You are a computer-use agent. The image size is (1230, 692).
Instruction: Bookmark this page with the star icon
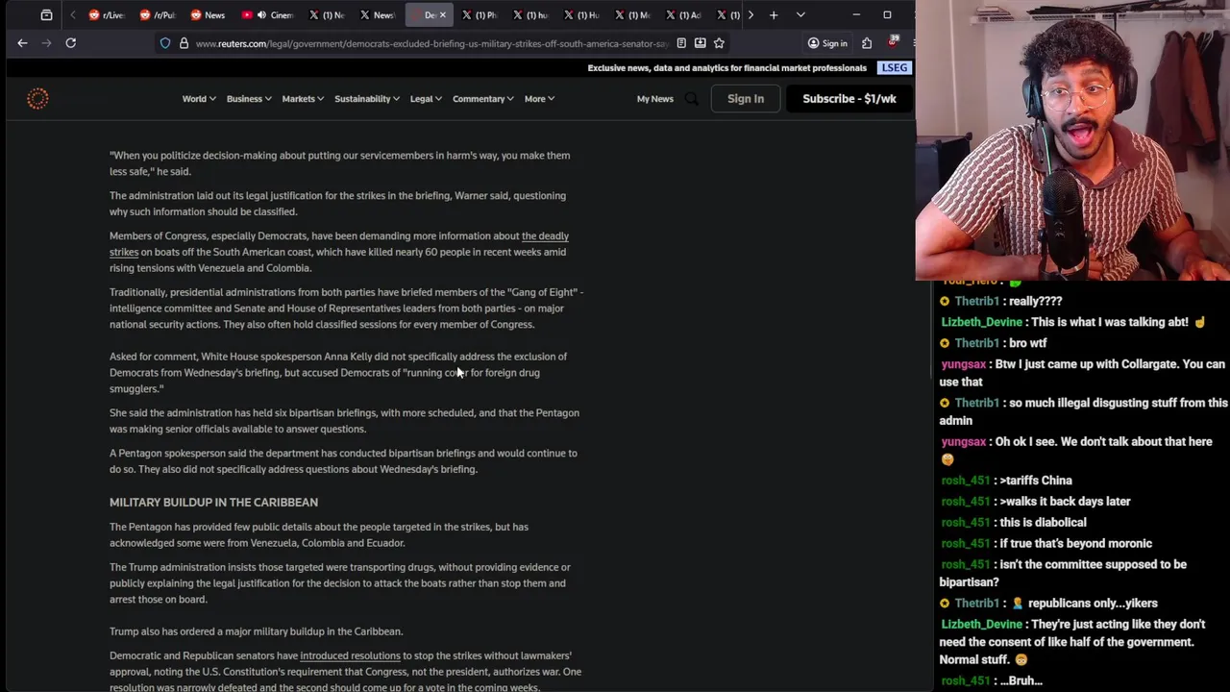pyautogui.click(x=719, y=43)
